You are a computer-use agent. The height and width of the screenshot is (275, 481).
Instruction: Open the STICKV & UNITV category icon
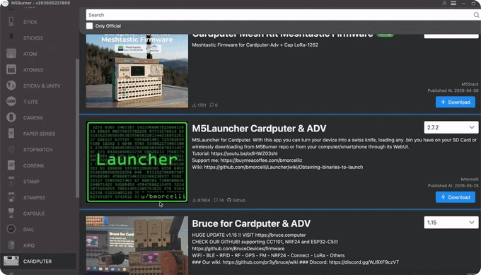11,86
